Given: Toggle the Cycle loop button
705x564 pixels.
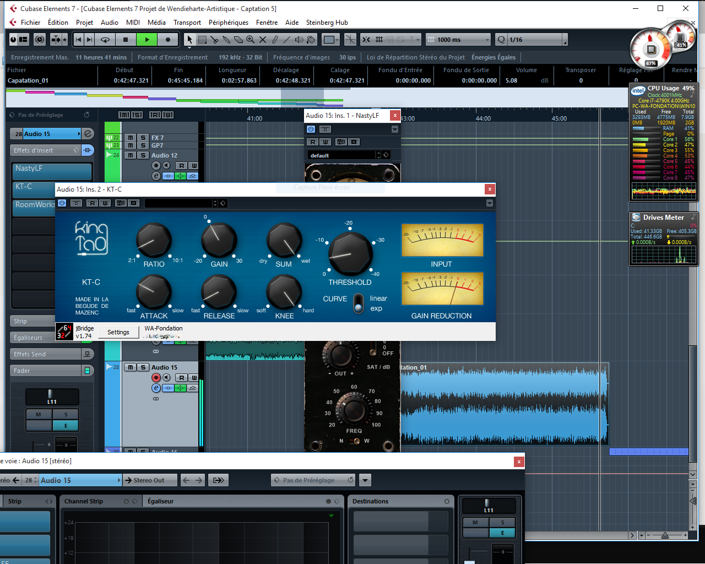Looking at the screenshot, I should pos(105,40).
